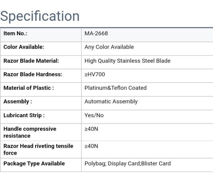Click the Color Available label
213x176 pixels.
click(x=24, y=47)
